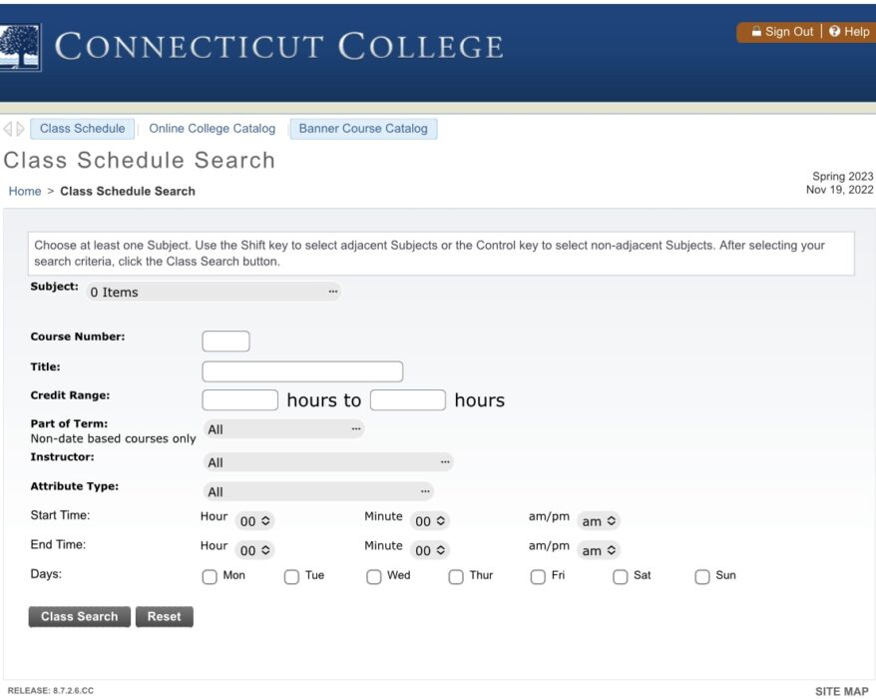Click the Reset button
The image size is (876, 699).
[x=164, y=617]
